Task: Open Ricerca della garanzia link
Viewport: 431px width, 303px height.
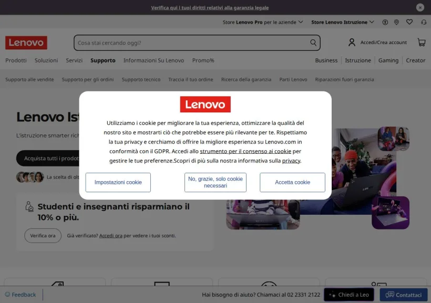Action: coord(247,79)
